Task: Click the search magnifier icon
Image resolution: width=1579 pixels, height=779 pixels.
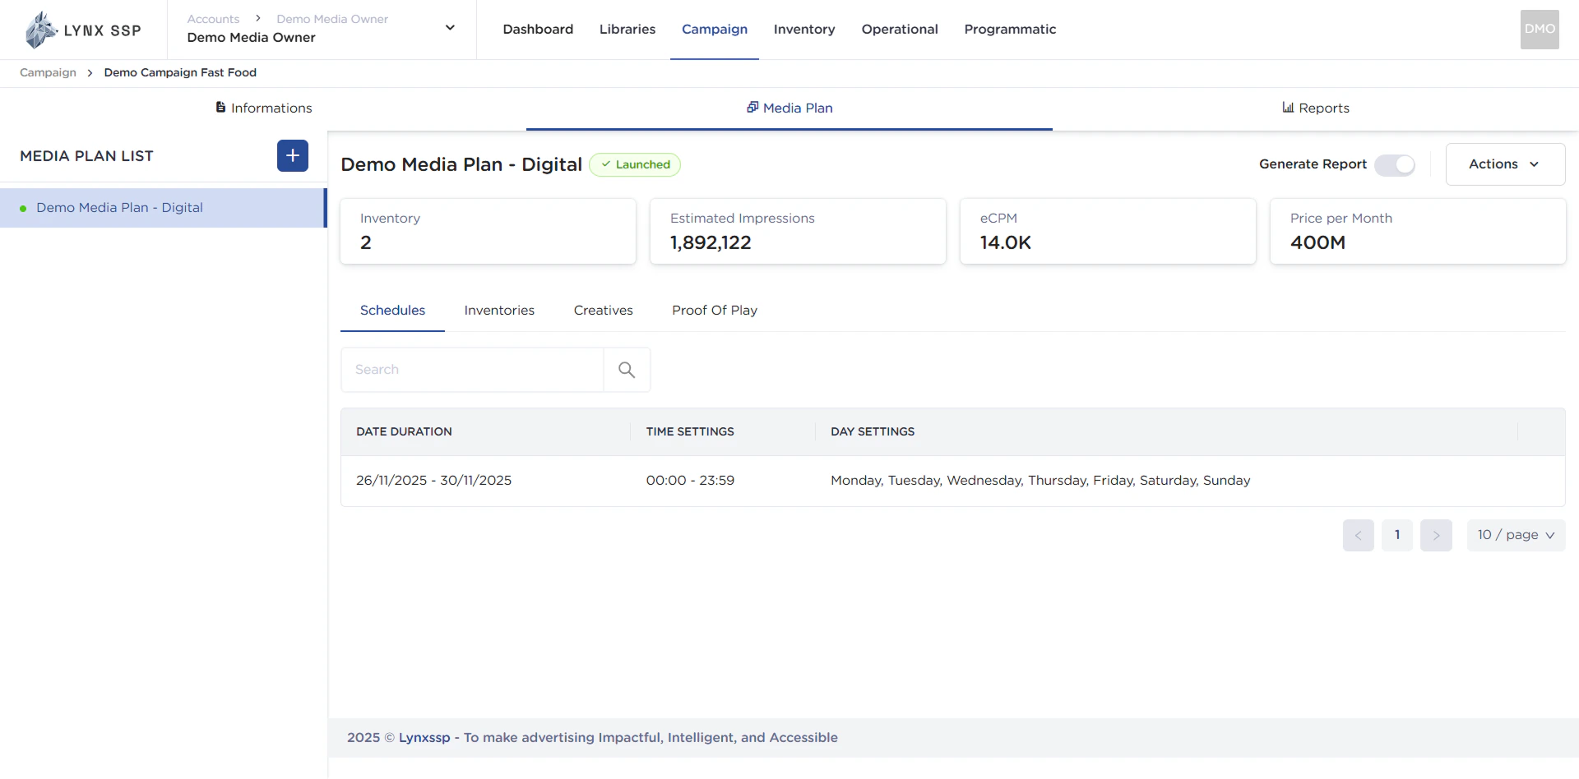Action: pos(627,370)
